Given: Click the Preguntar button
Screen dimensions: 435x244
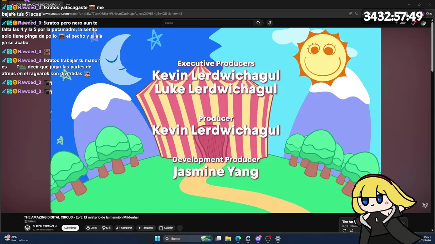Looking at the screenshot, I should point(146,228).
